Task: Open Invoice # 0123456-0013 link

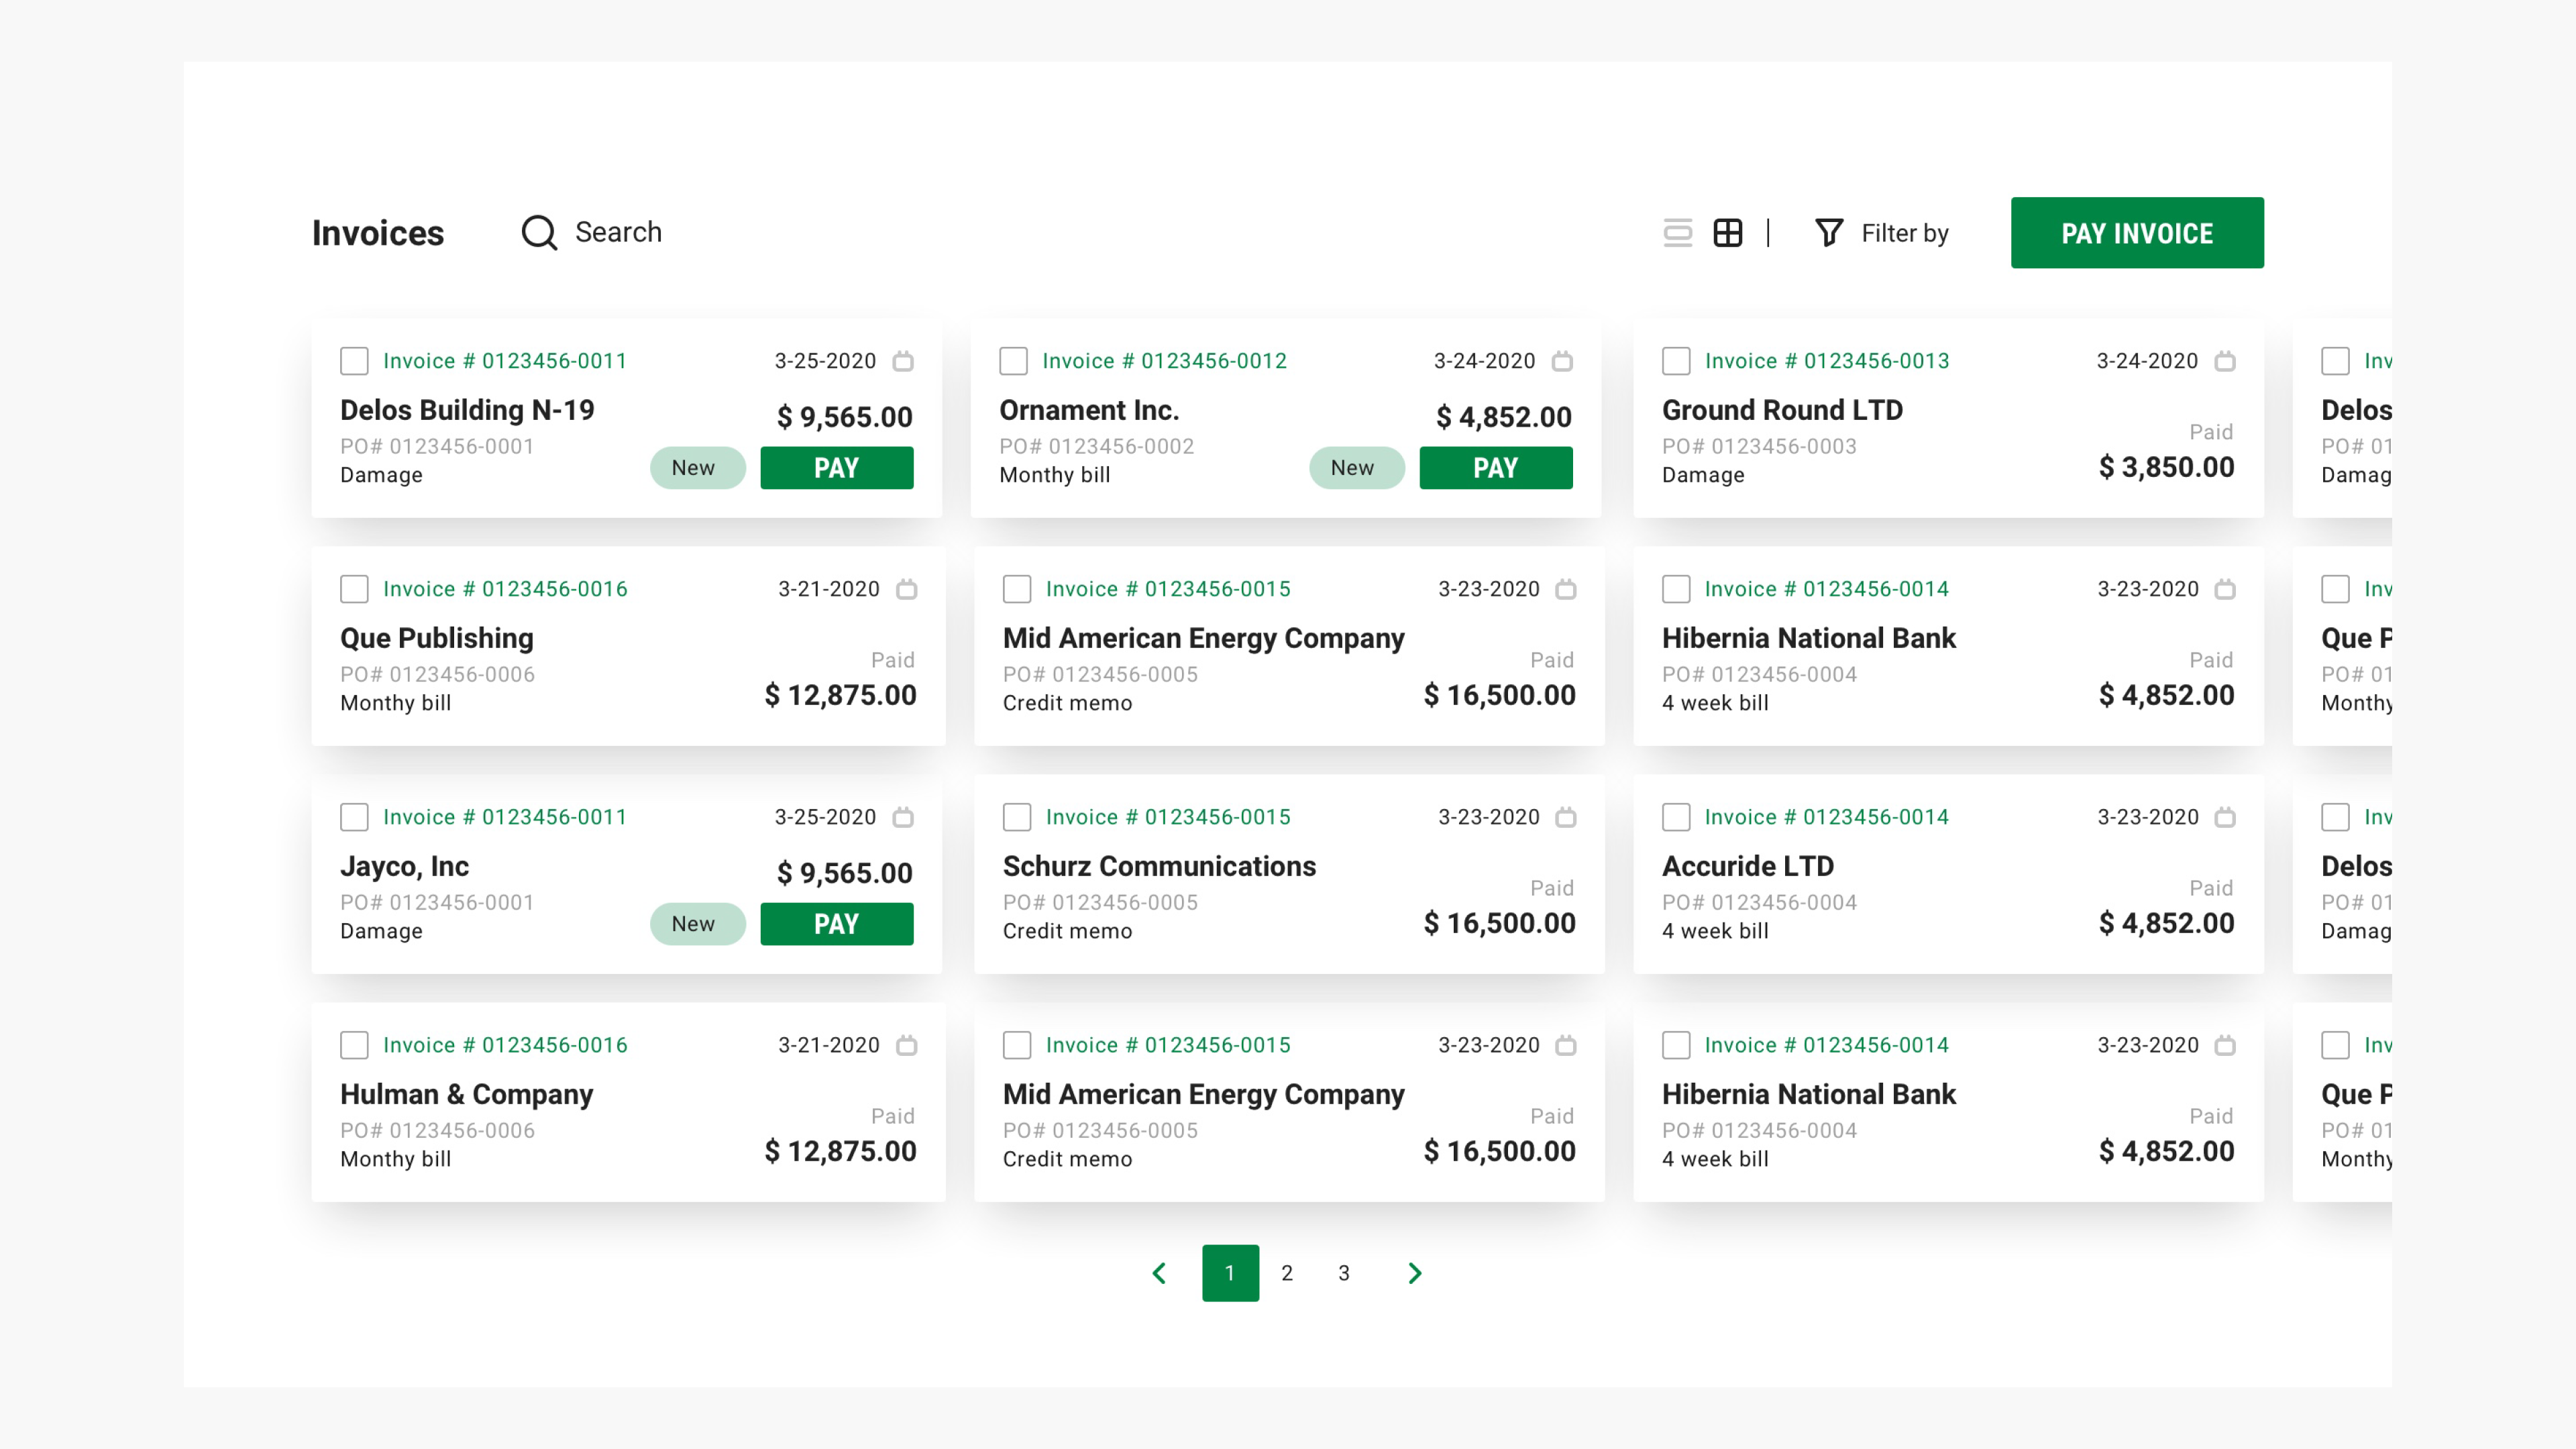Action: pos(1826,361)
